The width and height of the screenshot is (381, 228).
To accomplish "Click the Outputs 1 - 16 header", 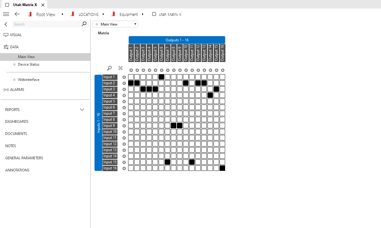I will click(177, 40).
